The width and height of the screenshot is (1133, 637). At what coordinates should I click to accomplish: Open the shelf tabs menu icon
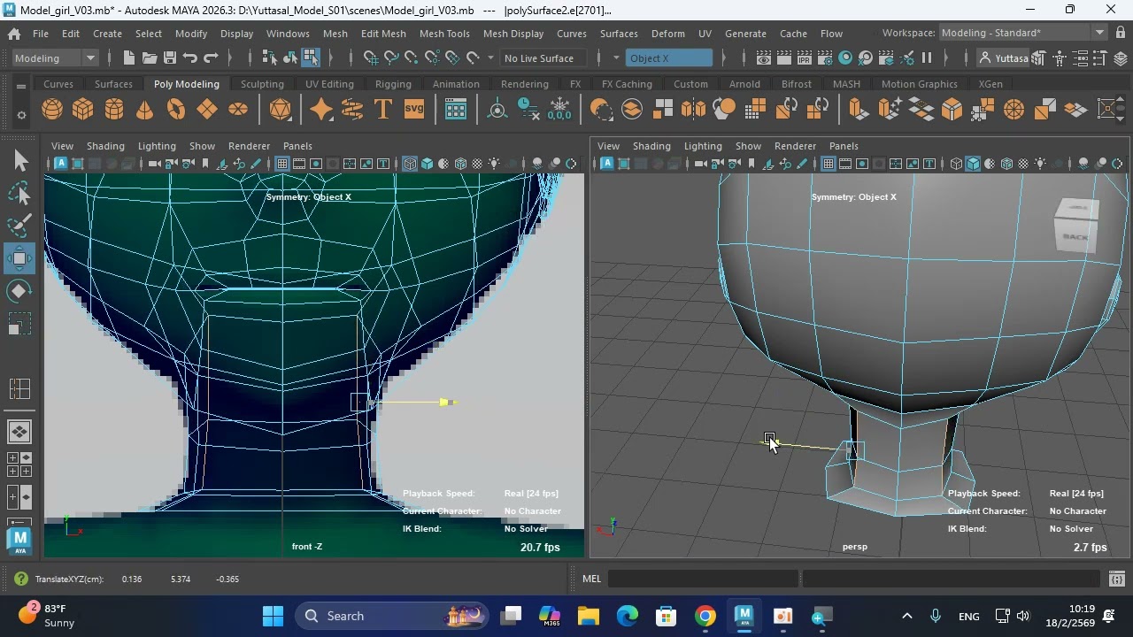21,87
